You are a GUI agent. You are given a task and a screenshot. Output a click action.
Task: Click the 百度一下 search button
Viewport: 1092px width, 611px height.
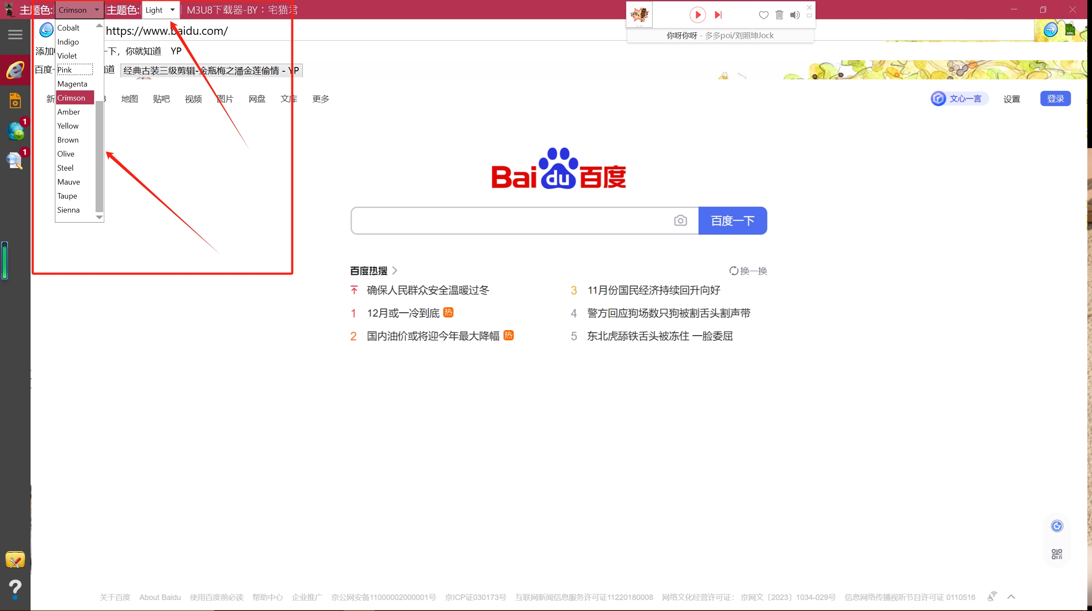pos(733,221)
